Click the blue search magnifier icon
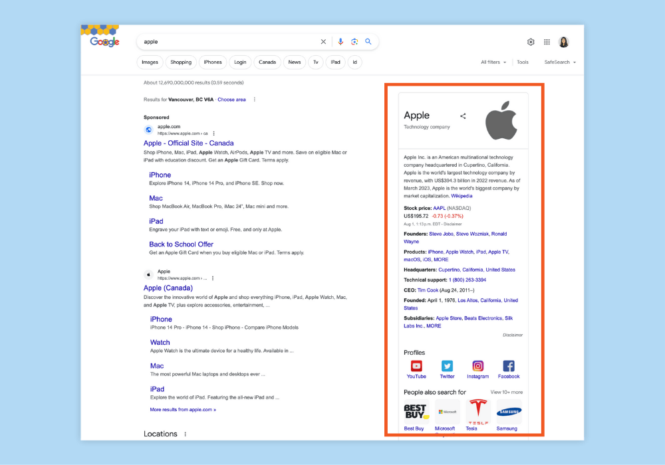665x465 pixels. click(368, 42)
